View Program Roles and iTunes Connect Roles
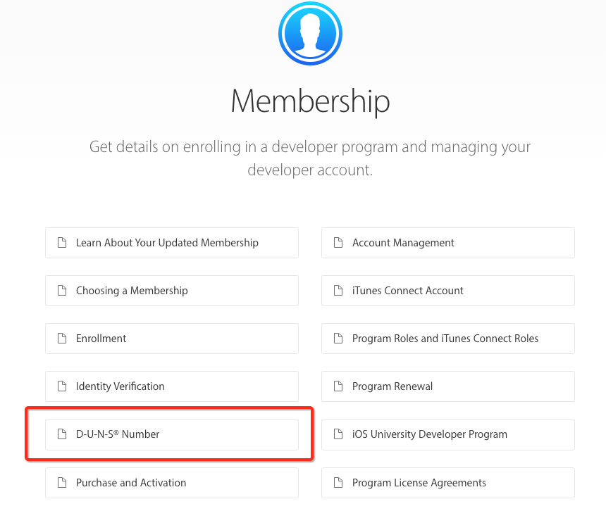 tap(445, 339)
